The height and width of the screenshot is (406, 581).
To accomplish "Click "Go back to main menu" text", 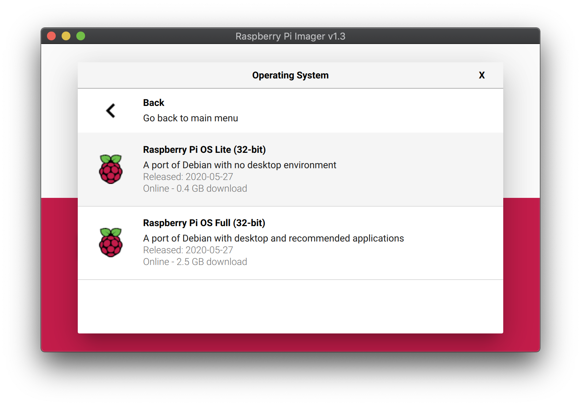I will click(x=190, y=118).
